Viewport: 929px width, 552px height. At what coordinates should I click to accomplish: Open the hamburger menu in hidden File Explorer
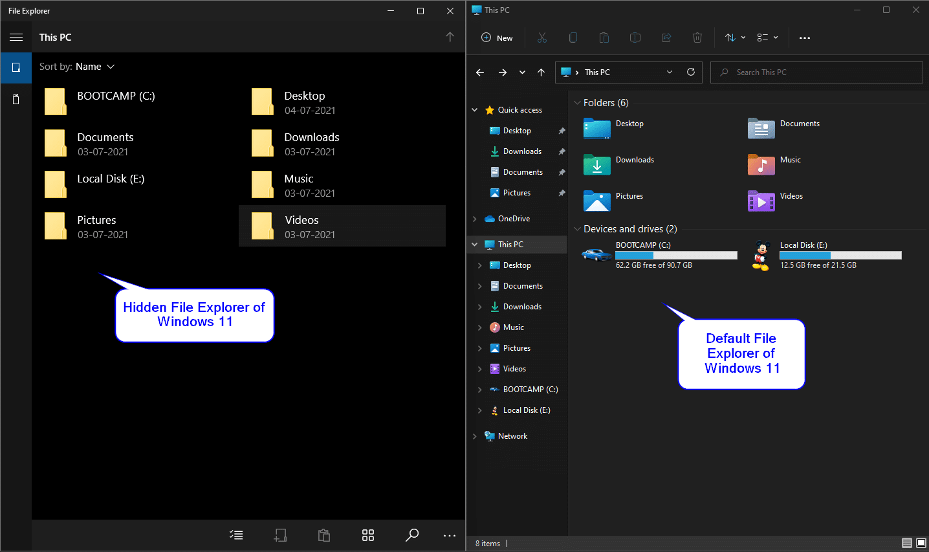pos(16,38)
